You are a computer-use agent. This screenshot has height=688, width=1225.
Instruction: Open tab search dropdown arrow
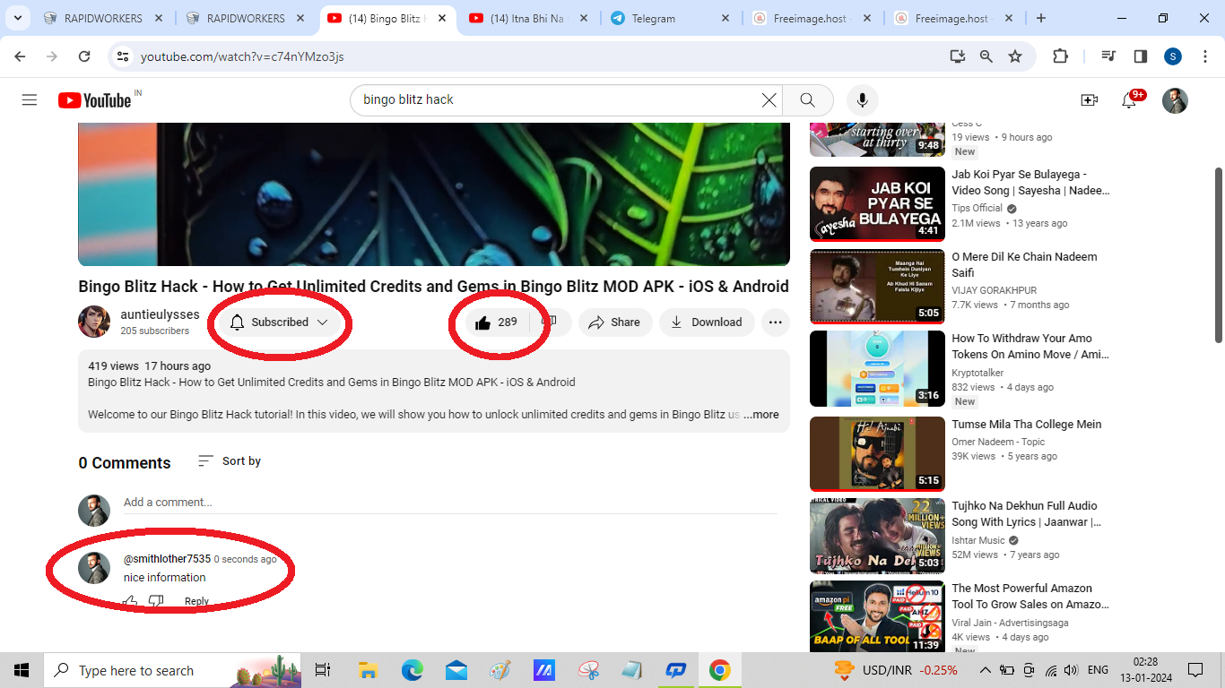point(17,18)
